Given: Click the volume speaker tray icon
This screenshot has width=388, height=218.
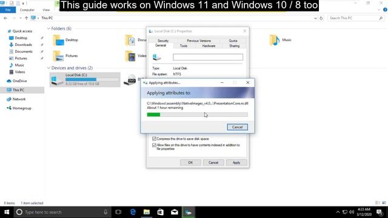Looking at the screenshot, I should click(x=352, y=212).
